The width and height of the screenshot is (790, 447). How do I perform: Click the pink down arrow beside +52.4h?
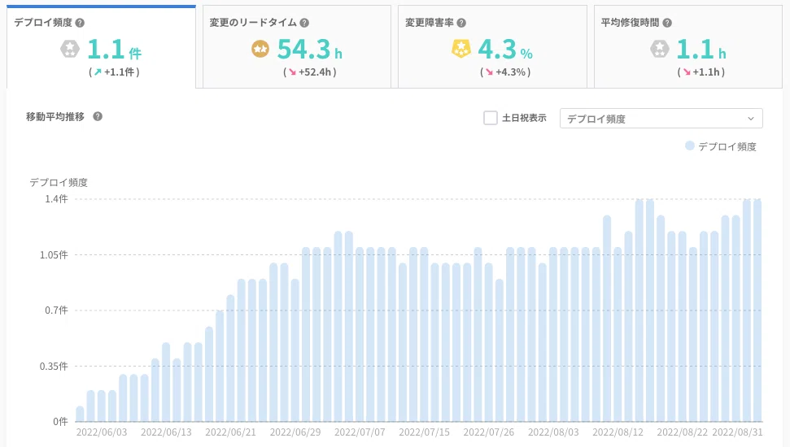coord(292,72)
